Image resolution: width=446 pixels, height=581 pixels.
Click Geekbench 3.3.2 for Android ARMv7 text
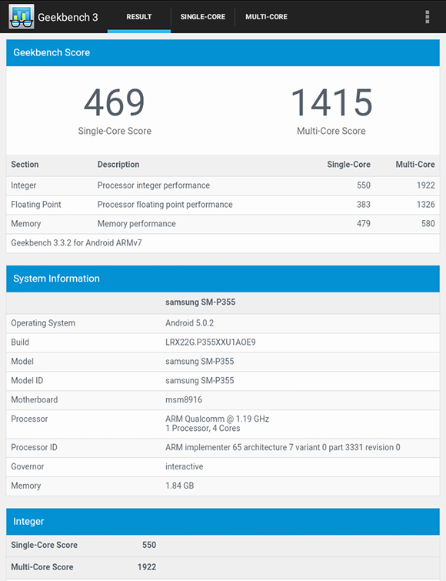click(76, 243)
